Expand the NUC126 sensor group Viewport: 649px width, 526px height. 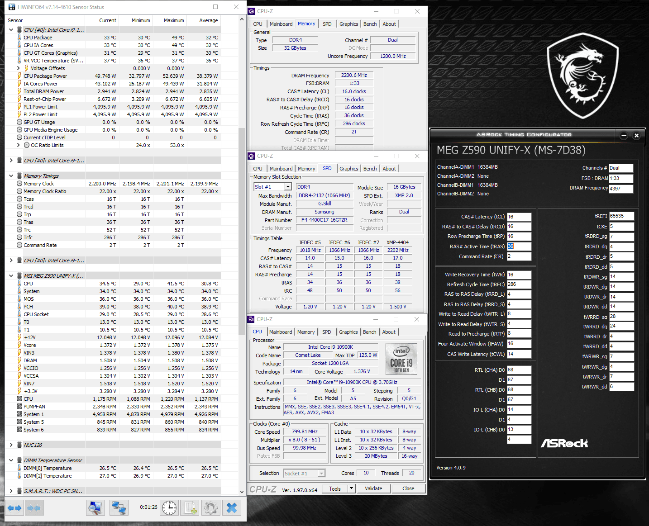click(11, 445)
